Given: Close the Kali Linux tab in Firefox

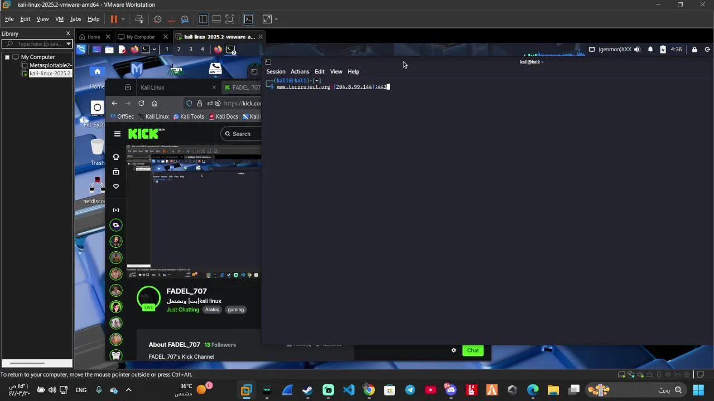Looking at the screenshot, I should pos(214,87).
